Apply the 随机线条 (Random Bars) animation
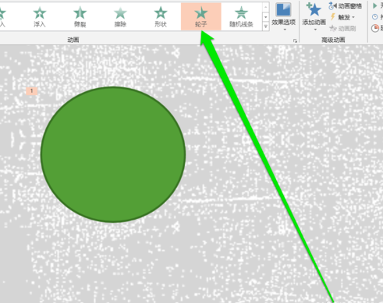383x303 pixels. tap(241, 16)
